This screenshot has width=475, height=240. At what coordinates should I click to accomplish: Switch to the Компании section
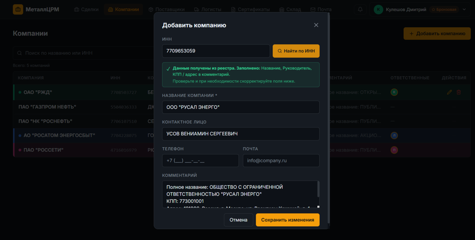click(123, 9)
